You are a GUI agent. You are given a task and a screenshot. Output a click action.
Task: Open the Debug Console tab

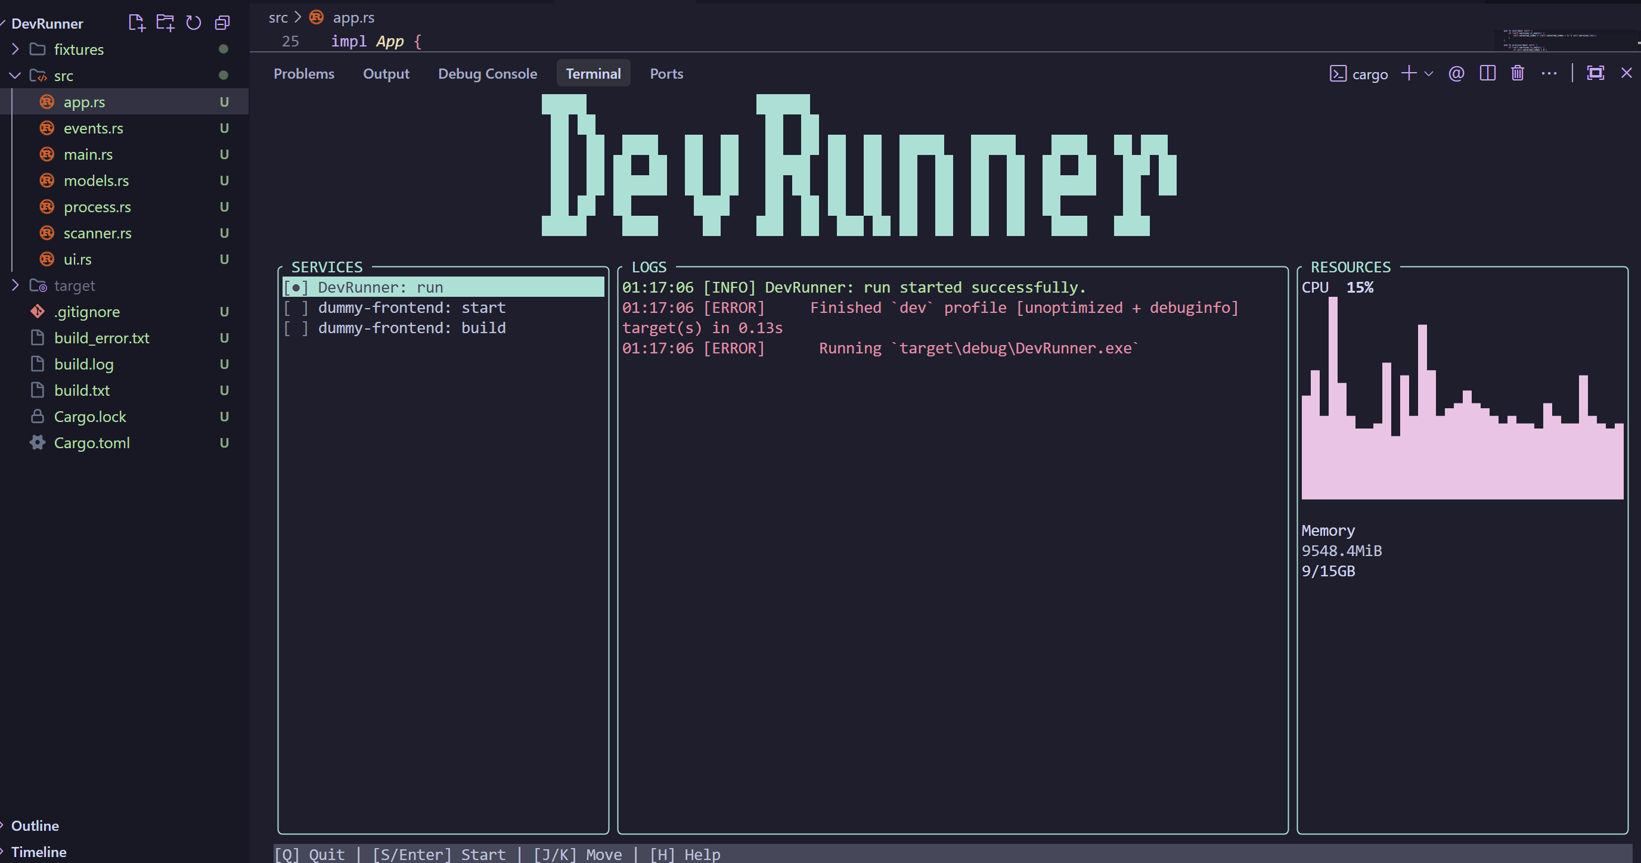pos(488,74)
